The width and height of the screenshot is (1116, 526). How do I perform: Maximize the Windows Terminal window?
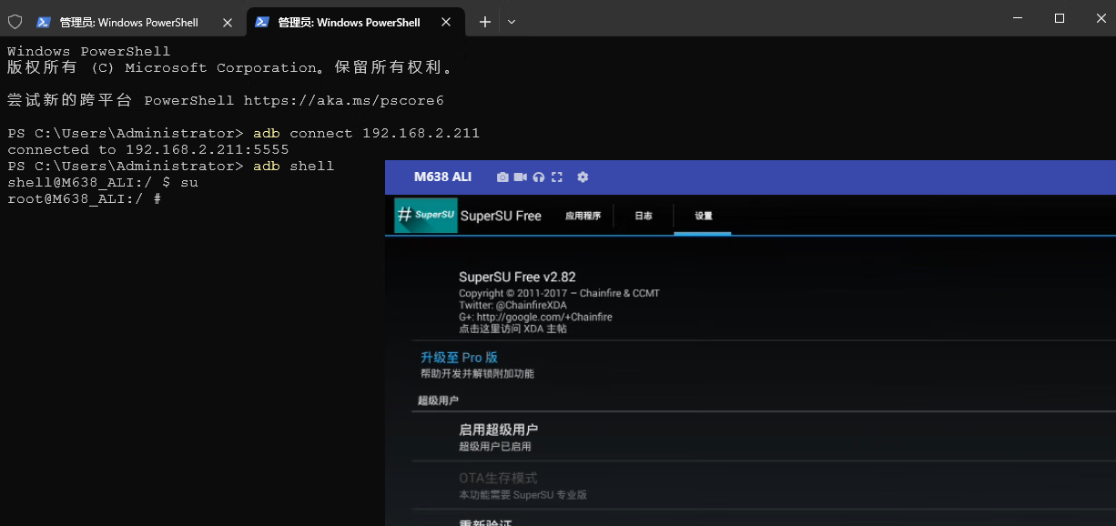pos(1060,18)
